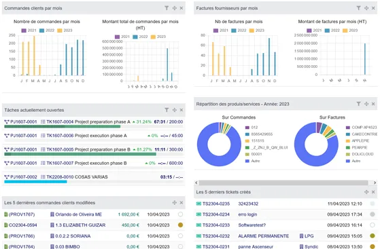
Task: Close the Commandes clients par mois widget
Action: point(182,8)
